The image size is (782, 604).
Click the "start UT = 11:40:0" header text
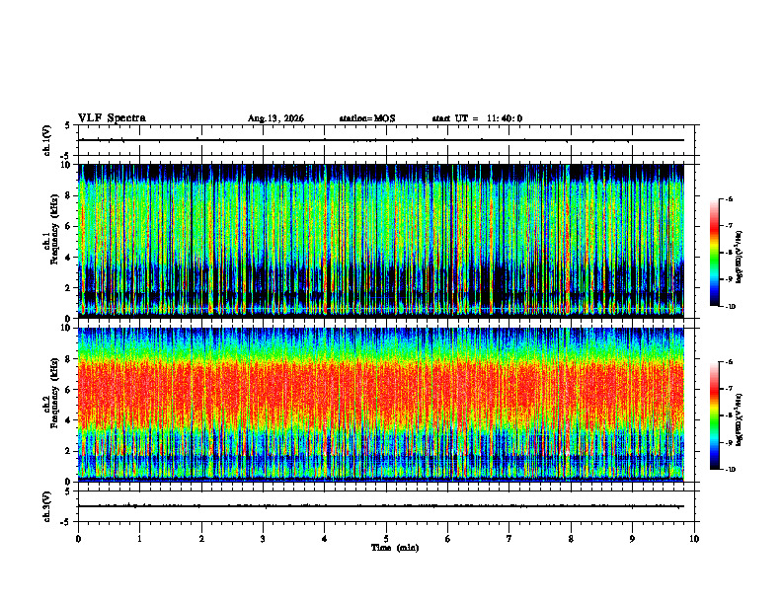(477, 118)
